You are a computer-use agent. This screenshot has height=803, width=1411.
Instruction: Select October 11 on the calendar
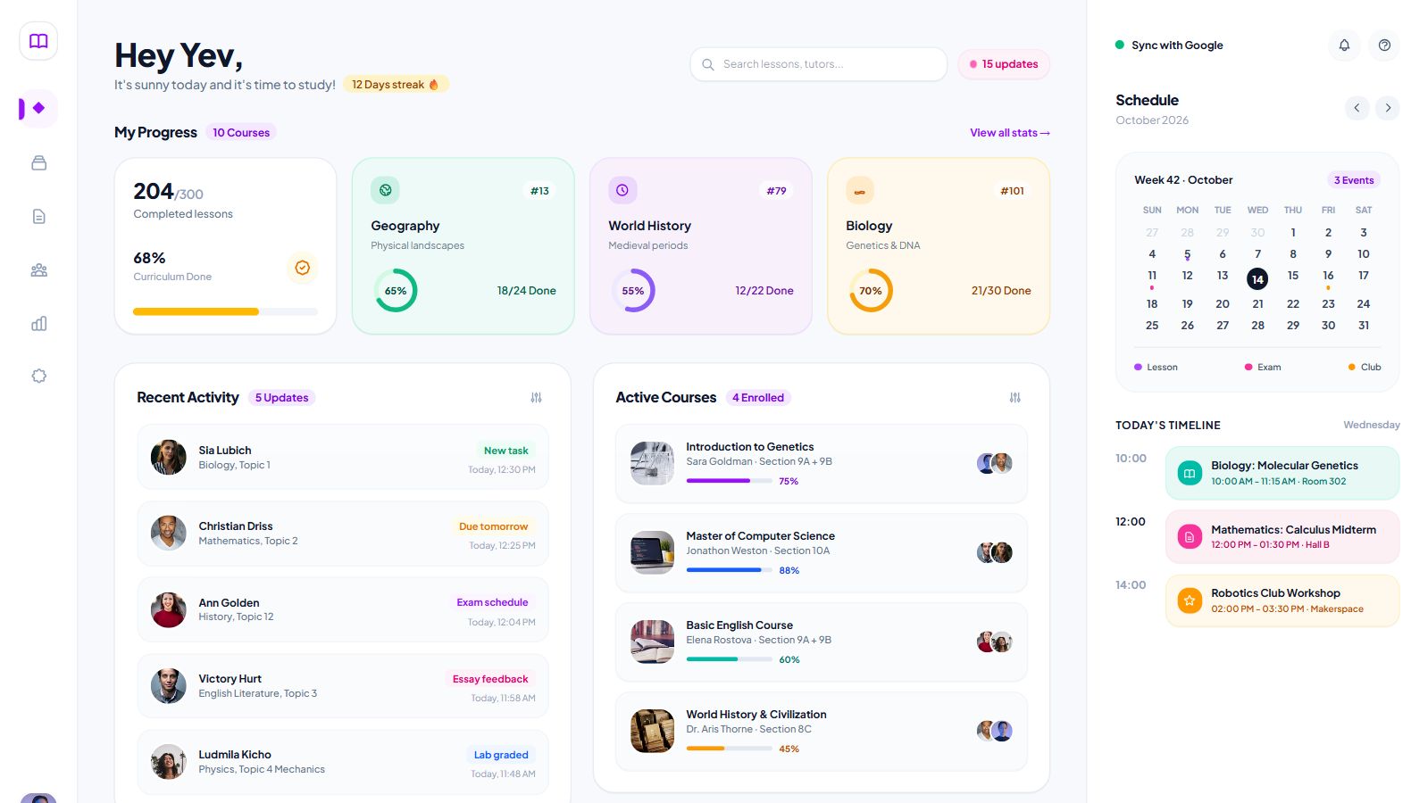coord(1152,276)
